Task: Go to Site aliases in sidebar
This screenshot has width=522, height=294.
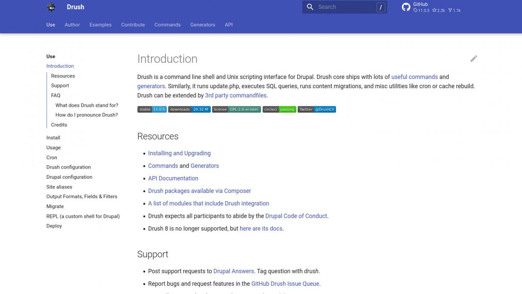Action: coord(59,187)
